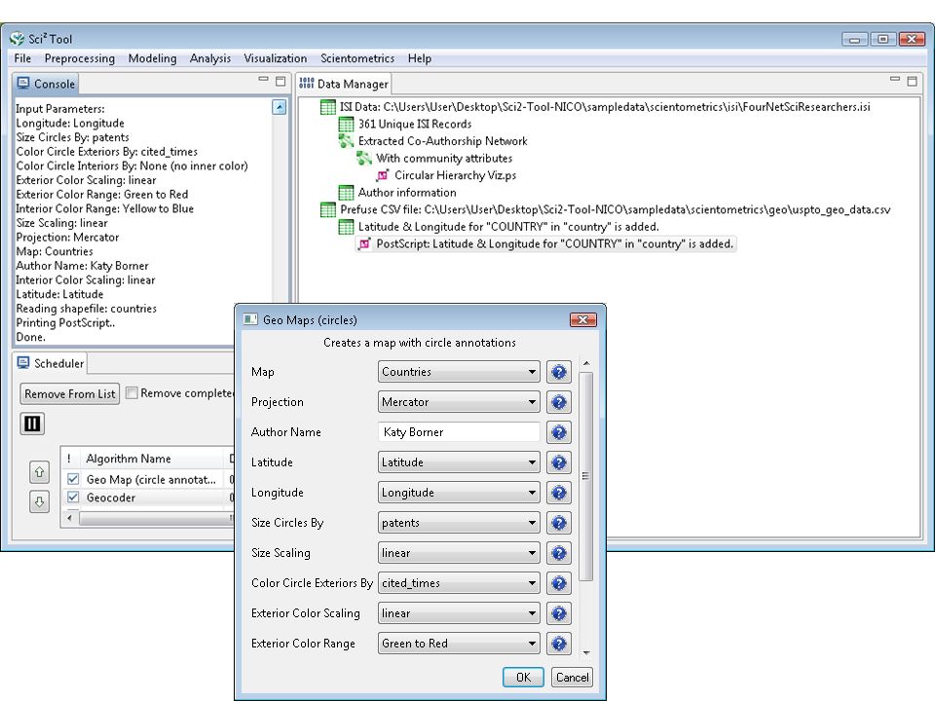Open the Map dropdown showing Countries

tap(459, 372)
